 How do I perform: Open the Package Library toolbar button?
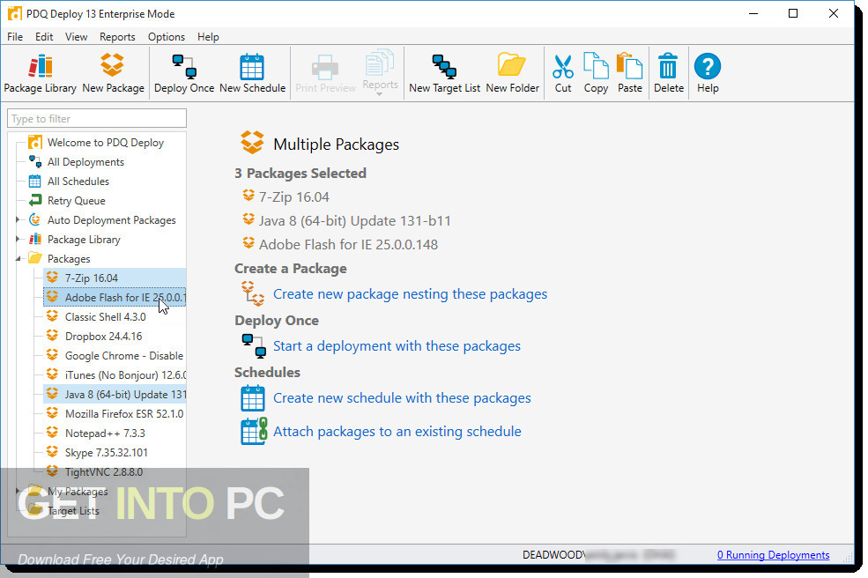[x=40, y=73]
